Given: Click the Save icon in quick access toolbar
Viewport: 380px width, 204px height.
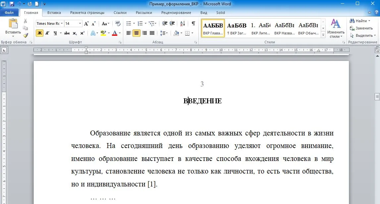Looking at the screenshot, I should coord(12,4).
